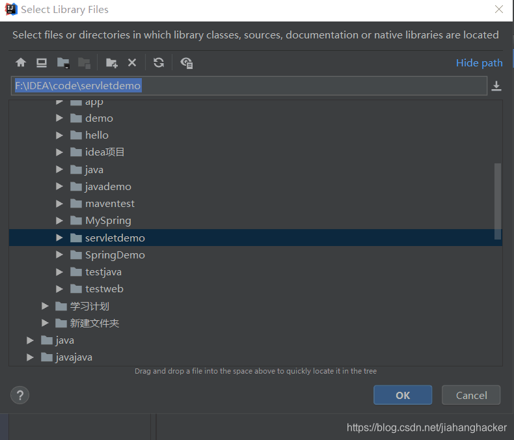514x440 pixels.
Task: Delete the selected item with the X icon
Action: click(132, 62)
